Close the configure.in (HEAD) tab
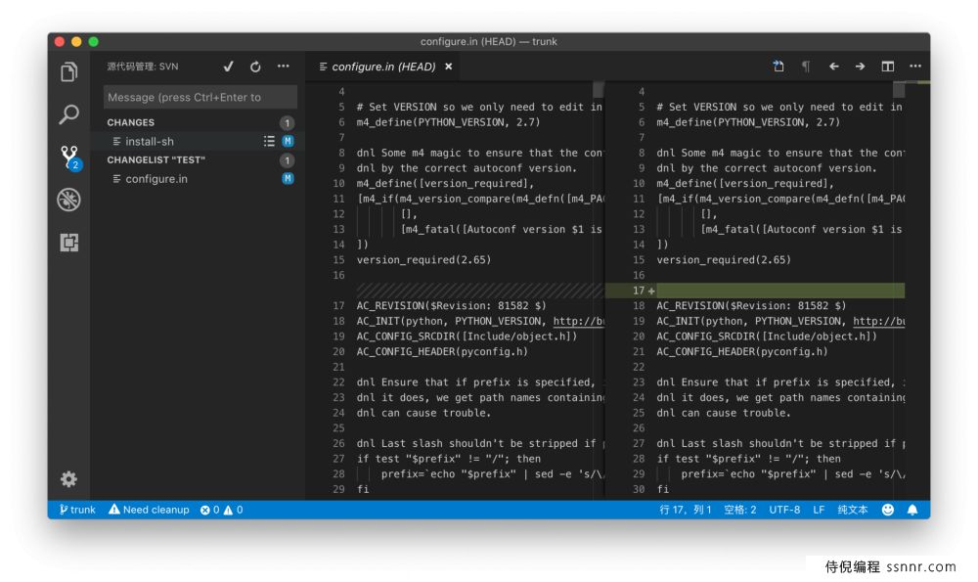 click(x=449, y=67)
